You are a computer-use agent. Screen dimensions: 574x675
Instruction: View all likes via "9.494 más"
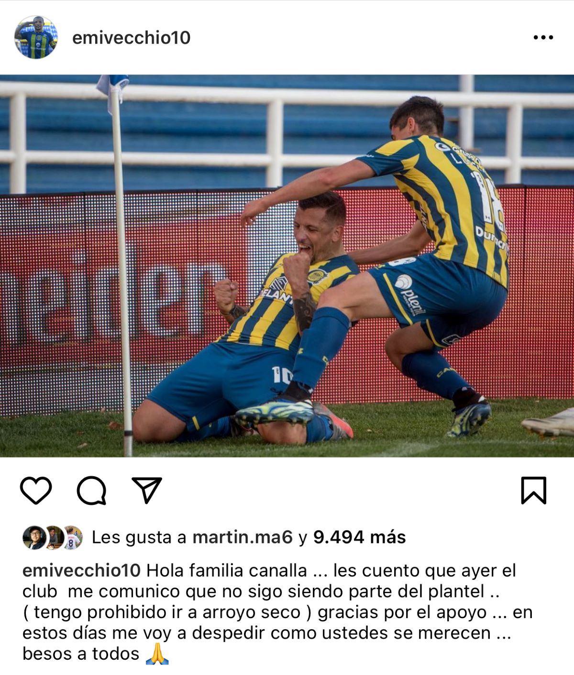click(x=360, y=537)
